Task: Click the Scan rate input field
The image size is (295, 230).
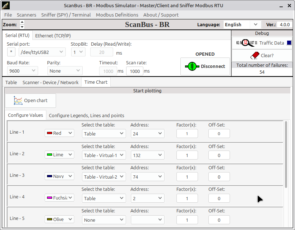Action: (x=135, y=71)
